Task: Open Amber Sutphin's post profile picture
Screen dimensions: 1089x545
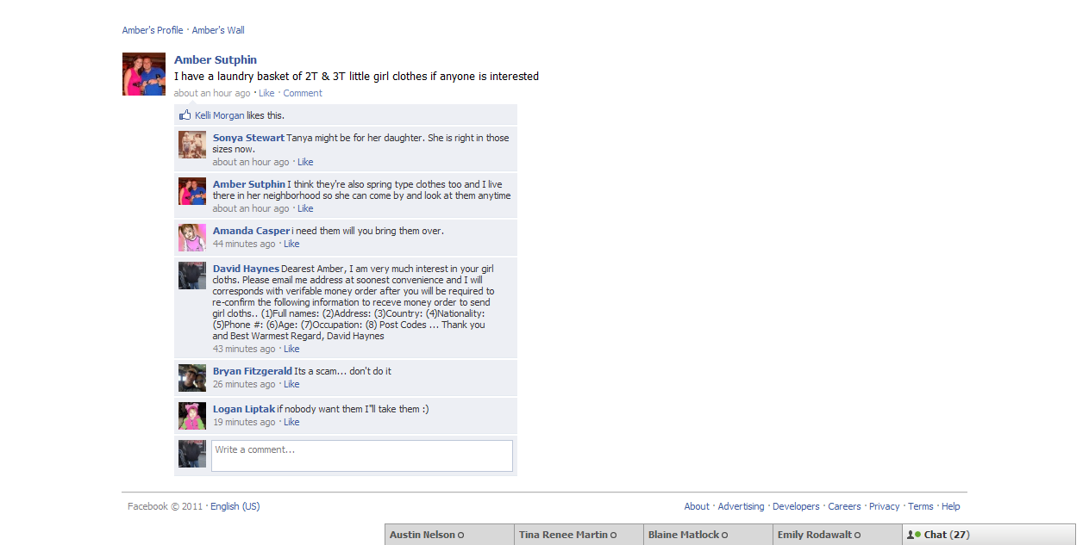Action: pyautogui.click(x=144, y=74)
